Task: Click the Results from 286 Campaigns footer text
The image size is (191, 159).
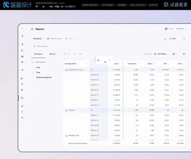Action: (78, 143)
